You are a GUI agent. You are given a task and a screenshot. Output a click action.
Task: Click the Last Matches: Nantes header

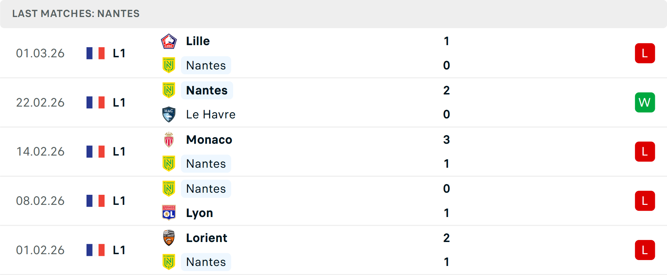[x=76, y=14]
